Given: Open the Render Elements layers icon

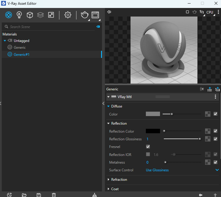Looking at the screenshot, I should pos(40,15).
